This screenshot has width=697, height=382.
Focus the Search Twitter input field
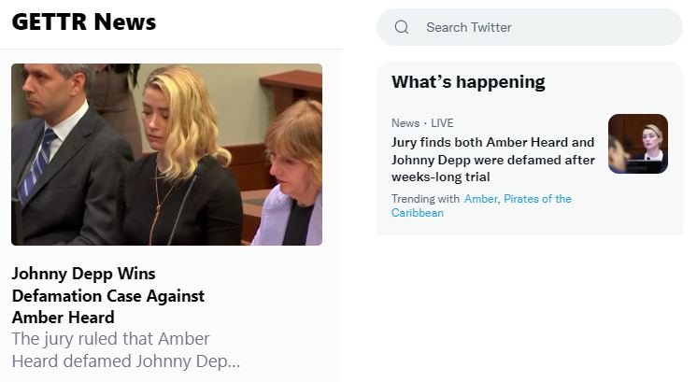tap(542, 27)
